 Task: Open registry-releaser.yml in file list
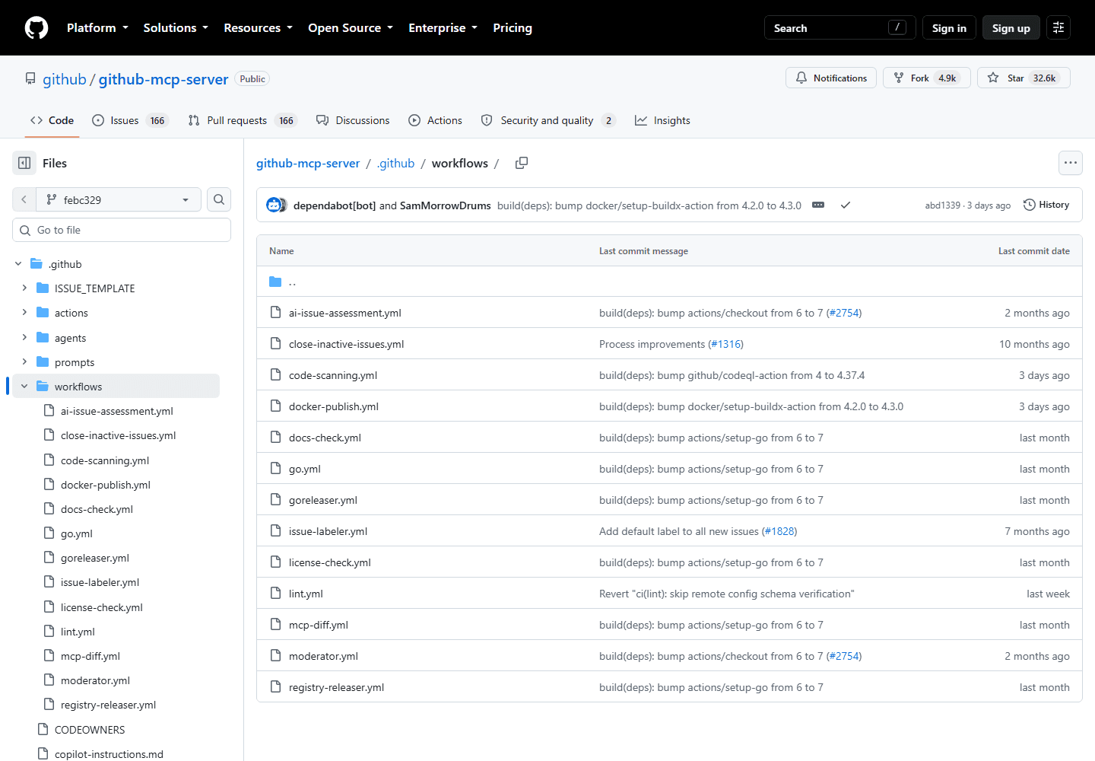click(336, 687)
